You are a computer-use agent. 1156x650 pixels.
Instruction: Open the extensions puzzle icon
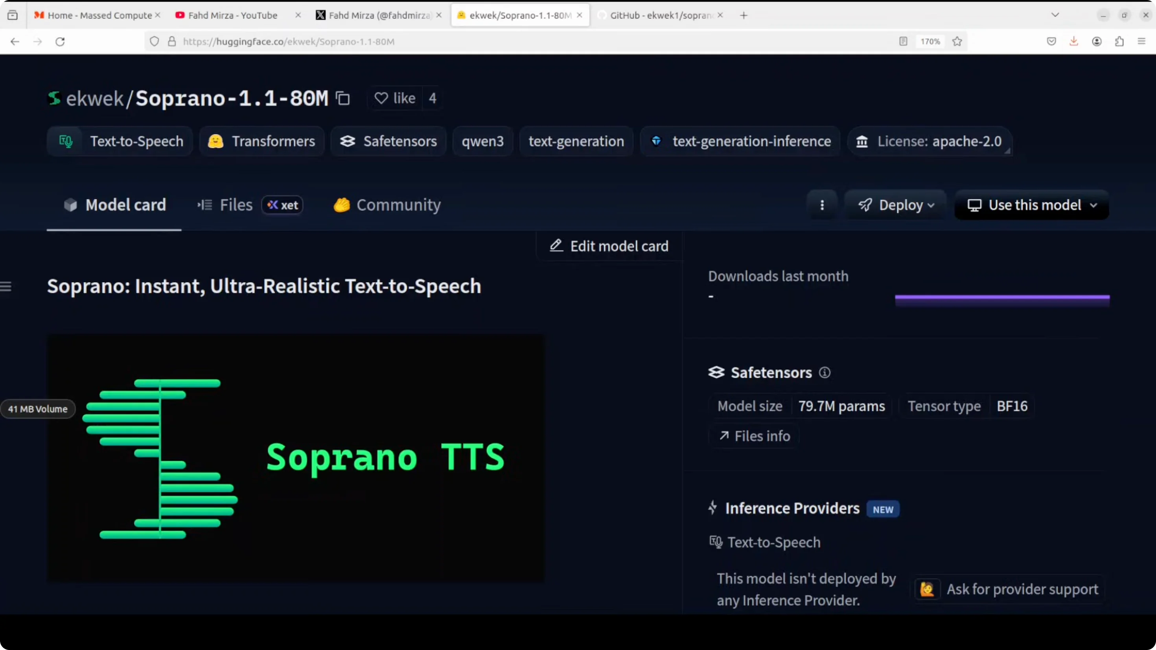[x=1119, y=41]
